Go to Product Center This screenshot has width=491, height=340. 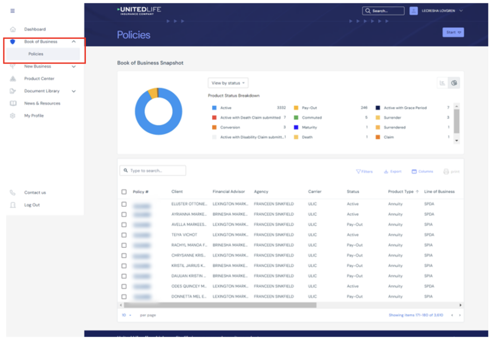pos(39,79)
